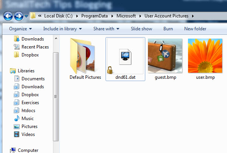Open the Downloads library
The width and height of the screenshot is (227, 153).
coord(33,87)
